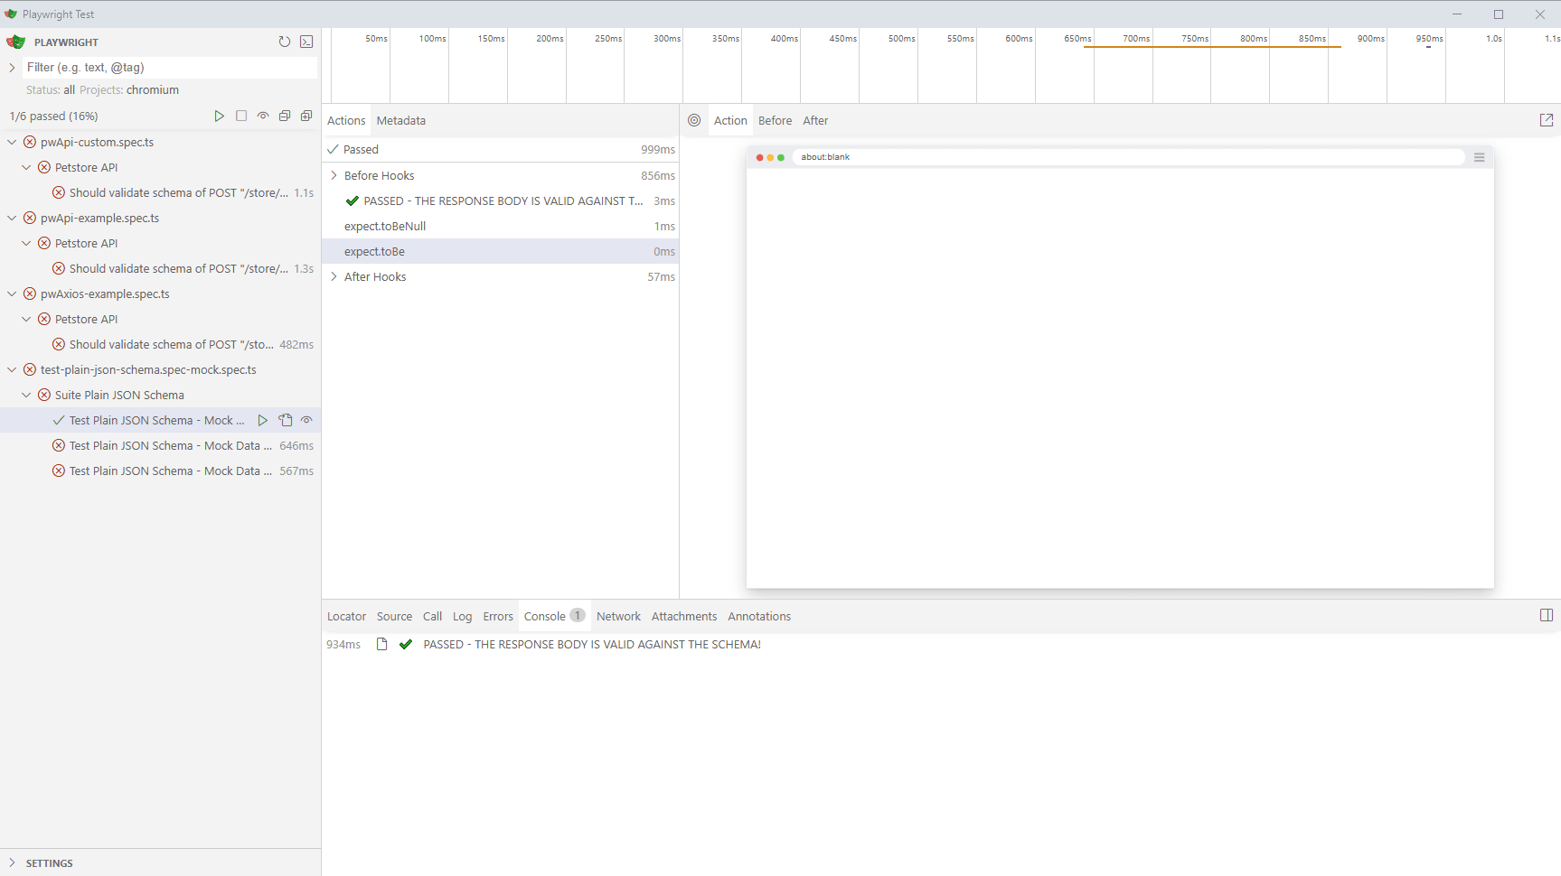The height and width of the screenshot is (876, 1561).
Task: Click the 700ms timeline marker
Action: [x=1135, y=38]
